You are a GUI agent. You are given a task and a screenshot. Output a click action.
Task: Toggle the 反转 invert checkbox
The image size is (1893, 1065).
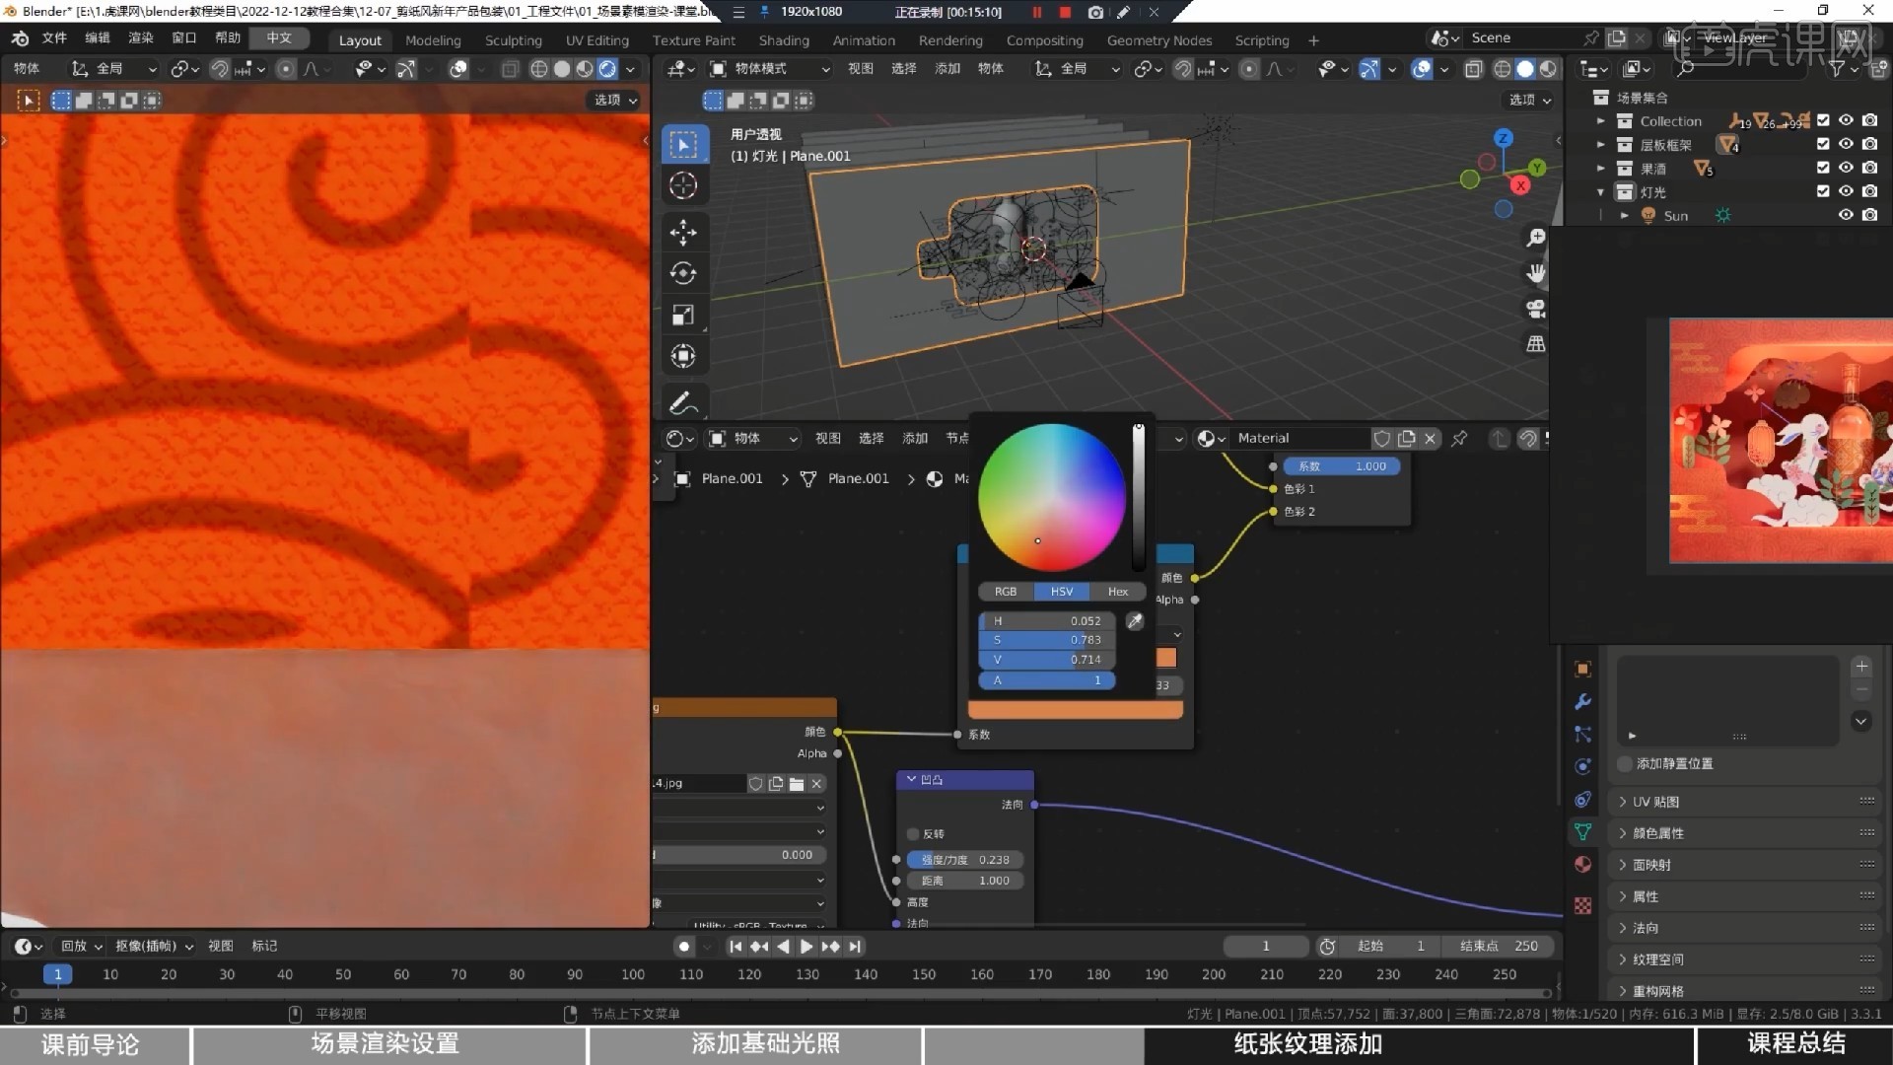[x=913, y=834]
